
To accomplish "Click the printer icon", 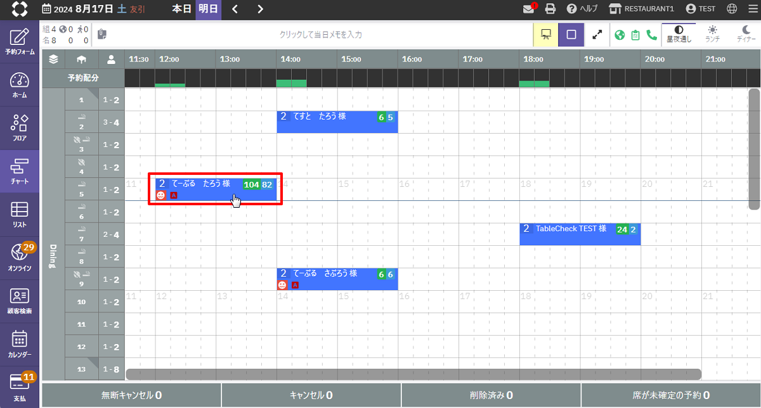I will (x=550, y=9).
